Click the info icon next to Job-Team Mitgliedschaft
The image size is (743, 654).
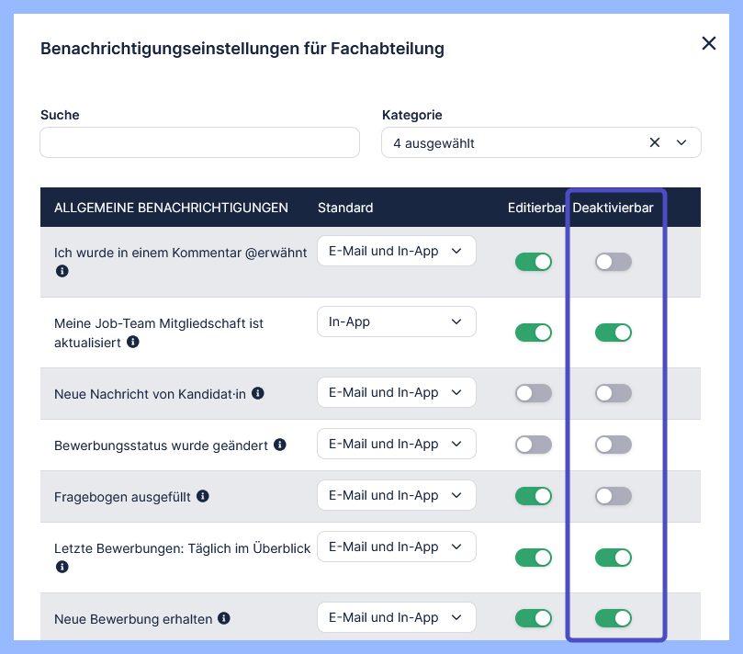click(135, 341)
